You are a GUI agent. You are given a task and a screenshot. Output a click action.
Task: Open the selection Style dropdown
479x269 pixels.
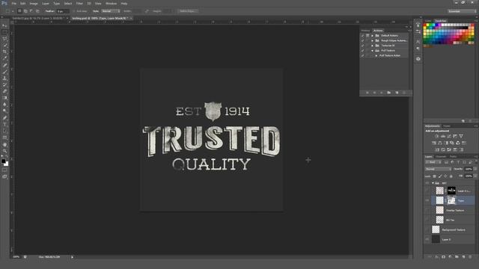coord(111,11)
